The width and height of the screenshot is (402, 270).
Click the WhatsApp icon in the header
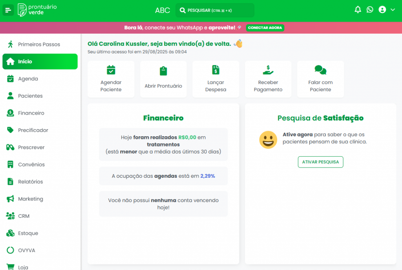pos(370,10)
